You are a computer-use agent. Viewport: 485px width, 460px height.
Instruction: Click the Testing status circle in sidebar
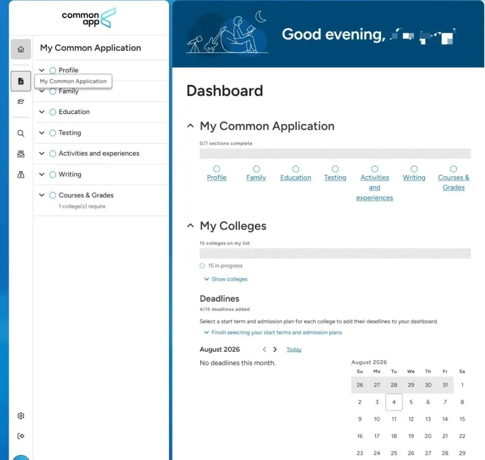53,133
